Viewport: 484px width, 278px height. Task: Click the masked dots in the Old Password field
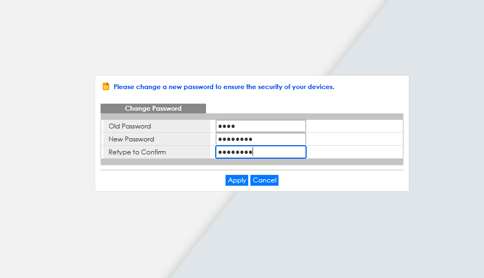(x=227, y=126)
